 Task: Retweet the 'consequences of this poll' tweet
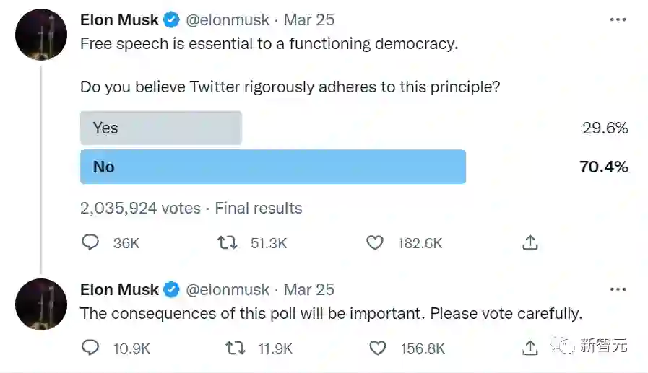click(236, 348)
